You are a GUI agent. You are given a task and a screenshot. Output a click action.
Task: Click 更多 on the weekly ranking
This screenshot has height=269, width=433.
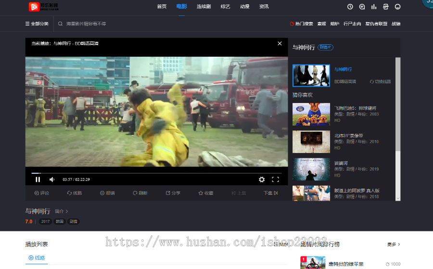tap(394, 244)
